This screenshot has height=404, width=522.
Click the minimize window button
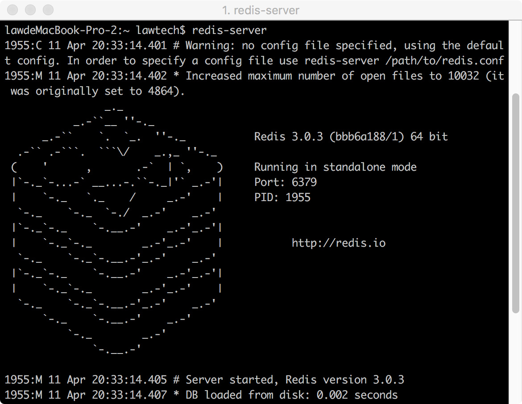coord(30,10)
